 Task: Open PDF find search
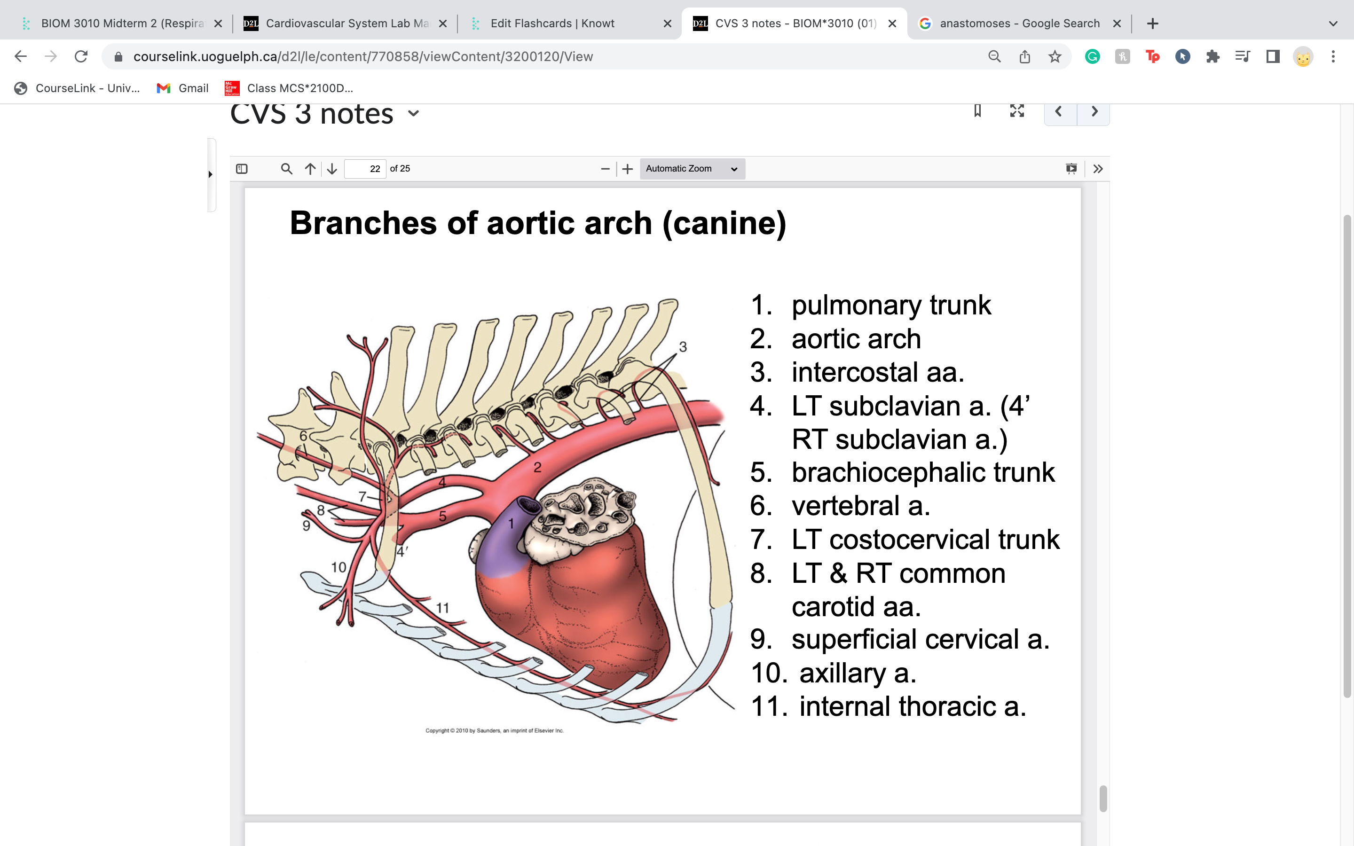(x=286, y=168)
